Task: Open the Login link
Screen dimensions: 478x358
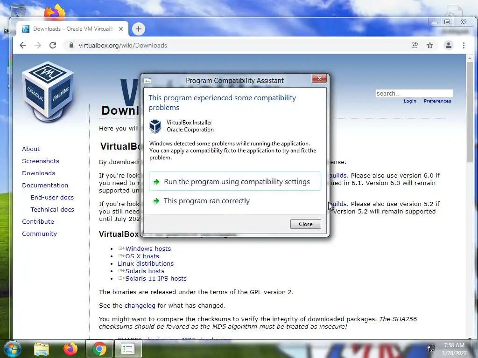Action: (410, 101)
